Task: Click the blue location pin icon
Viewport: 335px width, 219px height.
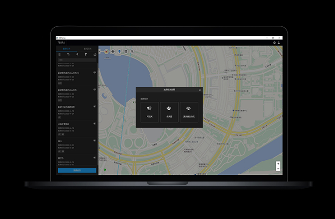Action: [x=119, y=51]
